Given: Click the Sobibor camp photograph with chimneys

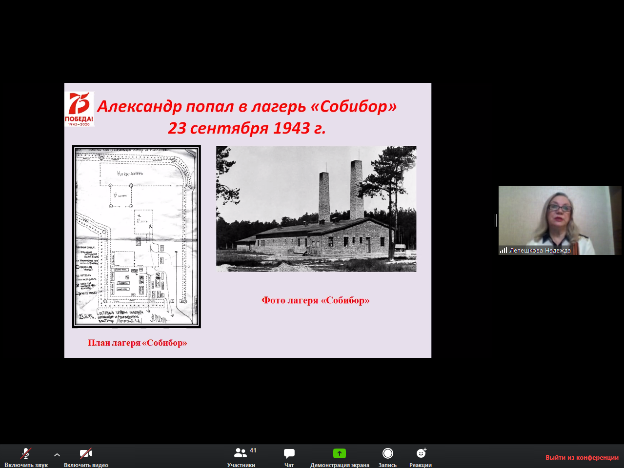Looking at the screenshot, I should (x=316, y=209).
